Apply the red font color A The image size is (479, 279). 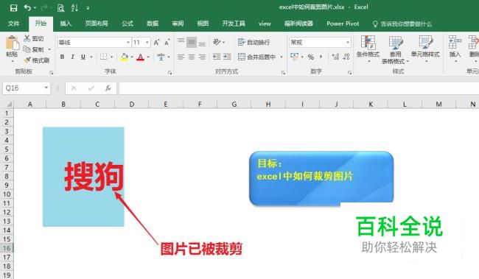pyautogui.click(x=141, y=57)
